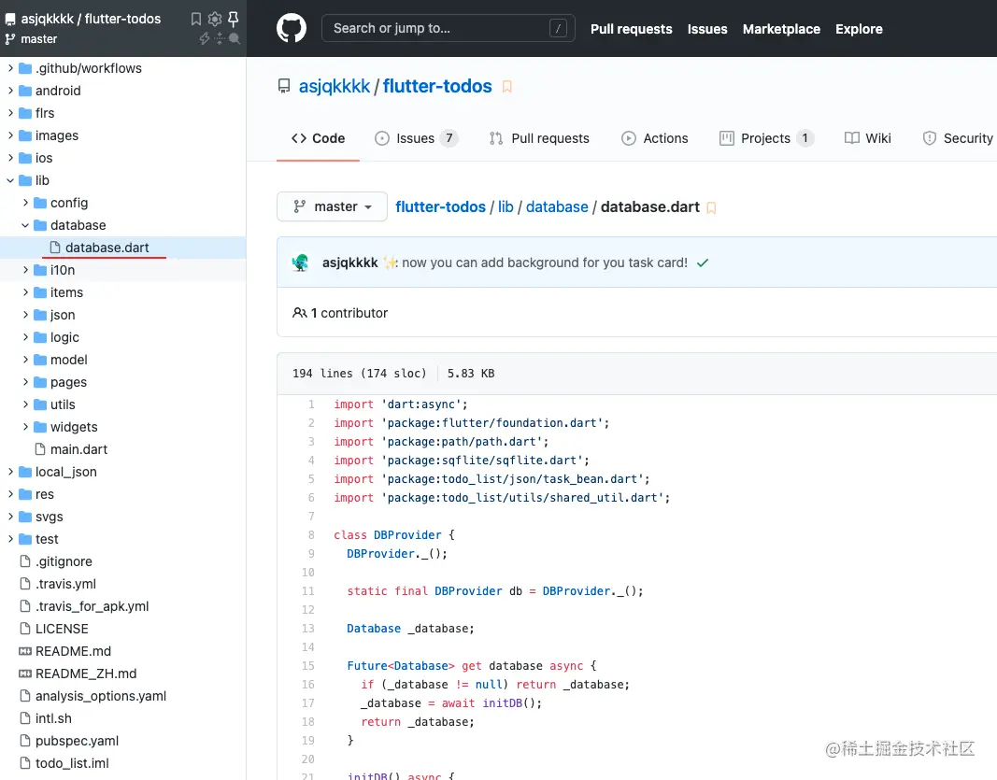Click the Security shield icon

pyautogui.click(x=930, y=138)
